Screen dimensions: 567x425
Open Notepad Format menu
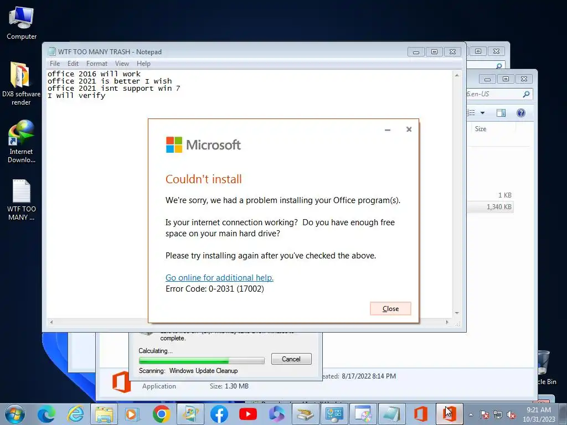click(96, 64)
